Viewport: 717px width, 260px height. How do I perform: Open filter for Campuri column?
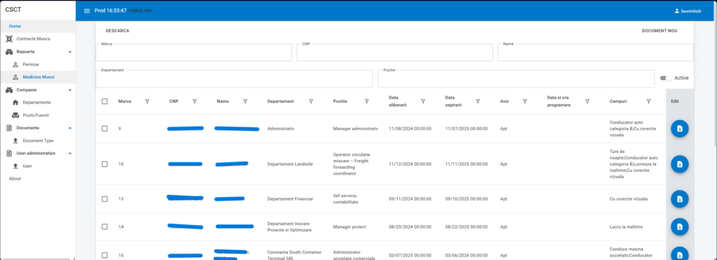pos(648,101)
